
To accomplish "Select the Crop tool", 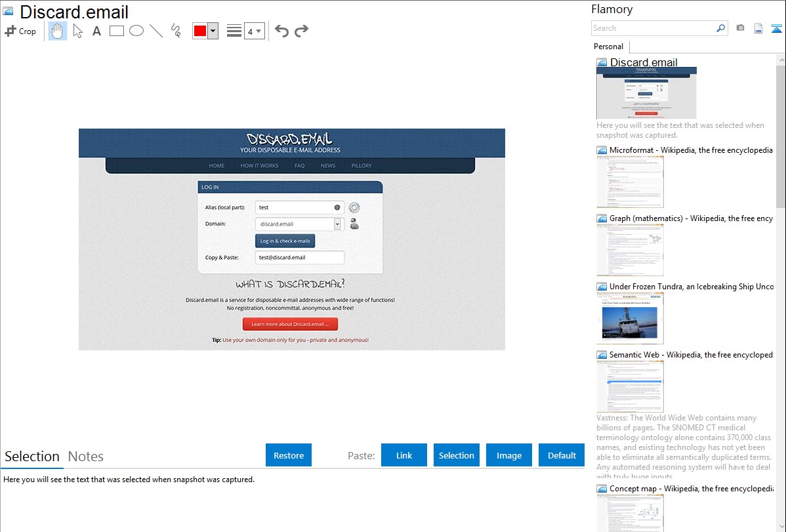I will [20, 31].
